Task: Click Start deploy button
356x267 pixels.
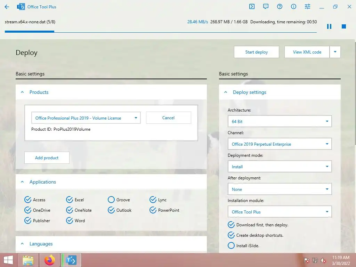Action: coord(257,52)
